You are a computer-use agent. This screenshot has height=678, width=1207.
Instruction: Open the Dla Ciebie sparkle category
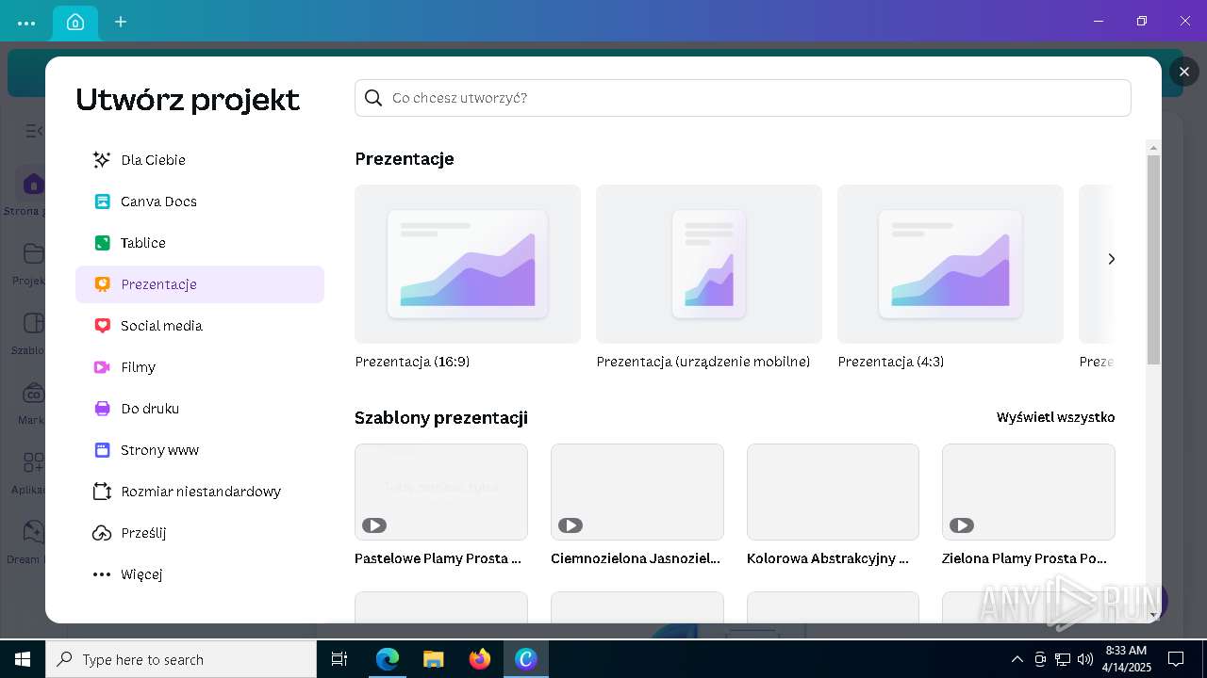102,160
